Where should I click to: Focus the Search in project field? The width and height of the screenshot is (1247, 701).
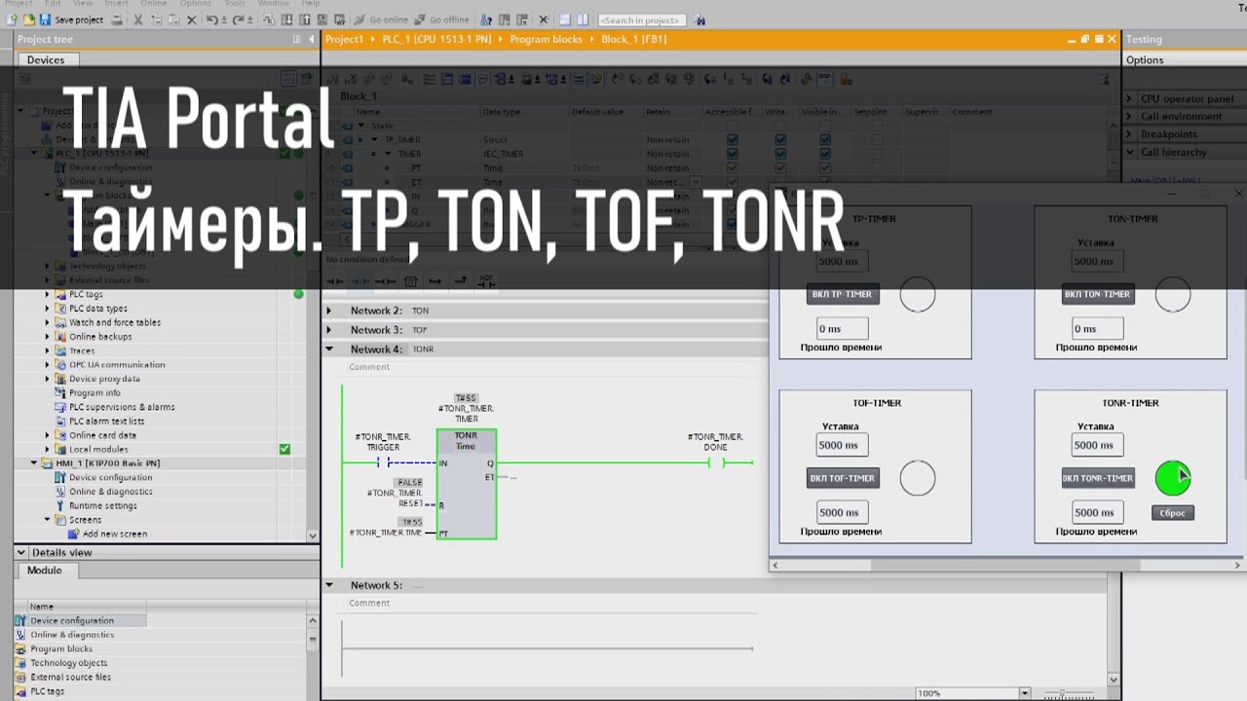[641, 19]
